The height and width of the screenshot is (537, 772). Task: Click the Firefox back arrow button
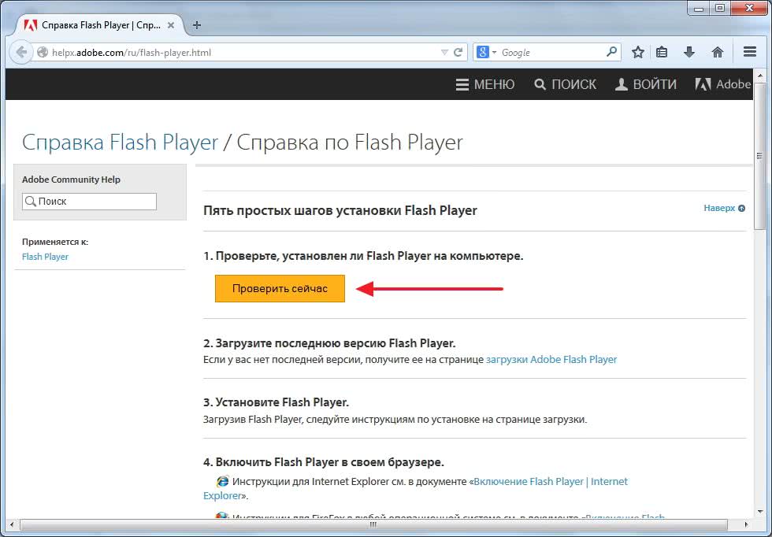(x=20, y=52)
